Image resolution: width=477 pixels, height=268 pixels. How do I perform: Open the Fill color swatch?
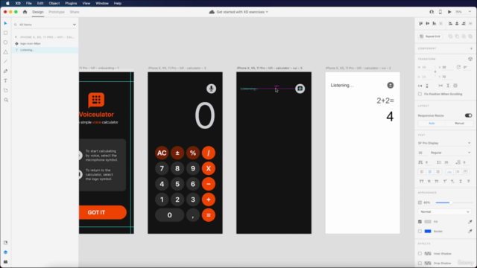tap(428, 222)
